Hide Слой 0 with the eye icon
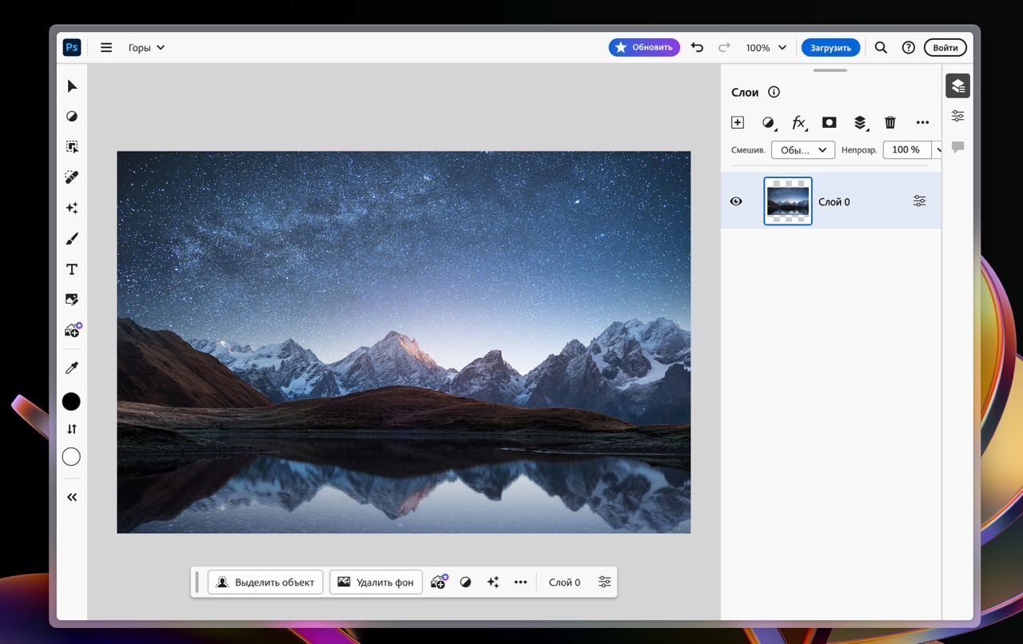This screenshot has width=1023, height=644. pos(736,201)
